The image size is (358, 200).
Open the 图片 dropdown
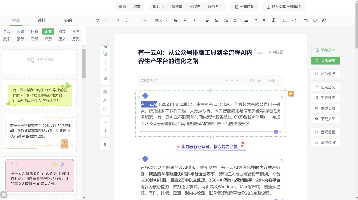(158, 7)
